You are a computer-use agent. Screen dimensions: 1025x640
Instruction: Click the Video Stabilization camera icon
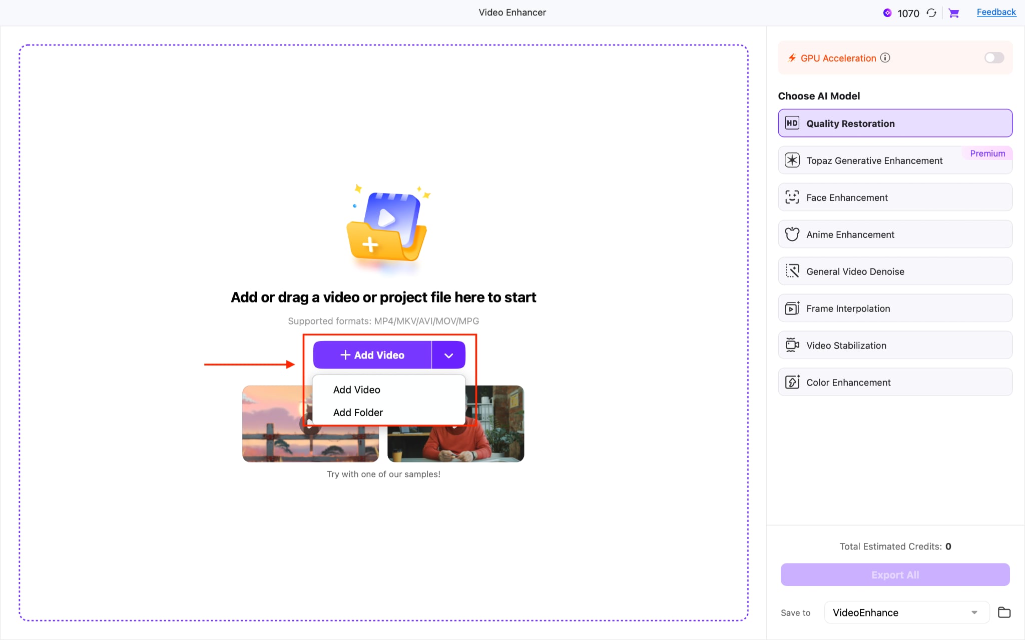pyautogui.click(x=792, y=345)
